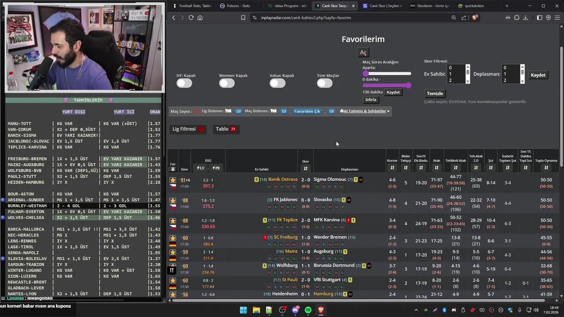Sort by Korner column arrows
Image resolution: width=564 pixels, height=317 pixels.
click(392, 168)
